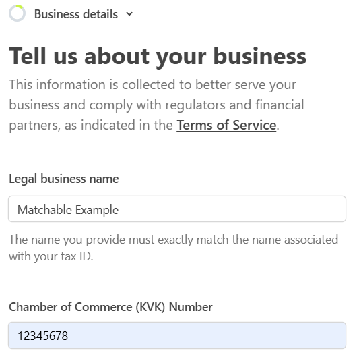359x361 pixels.
Task: Click the green segment of progress ring
Action: pos(20,7)
